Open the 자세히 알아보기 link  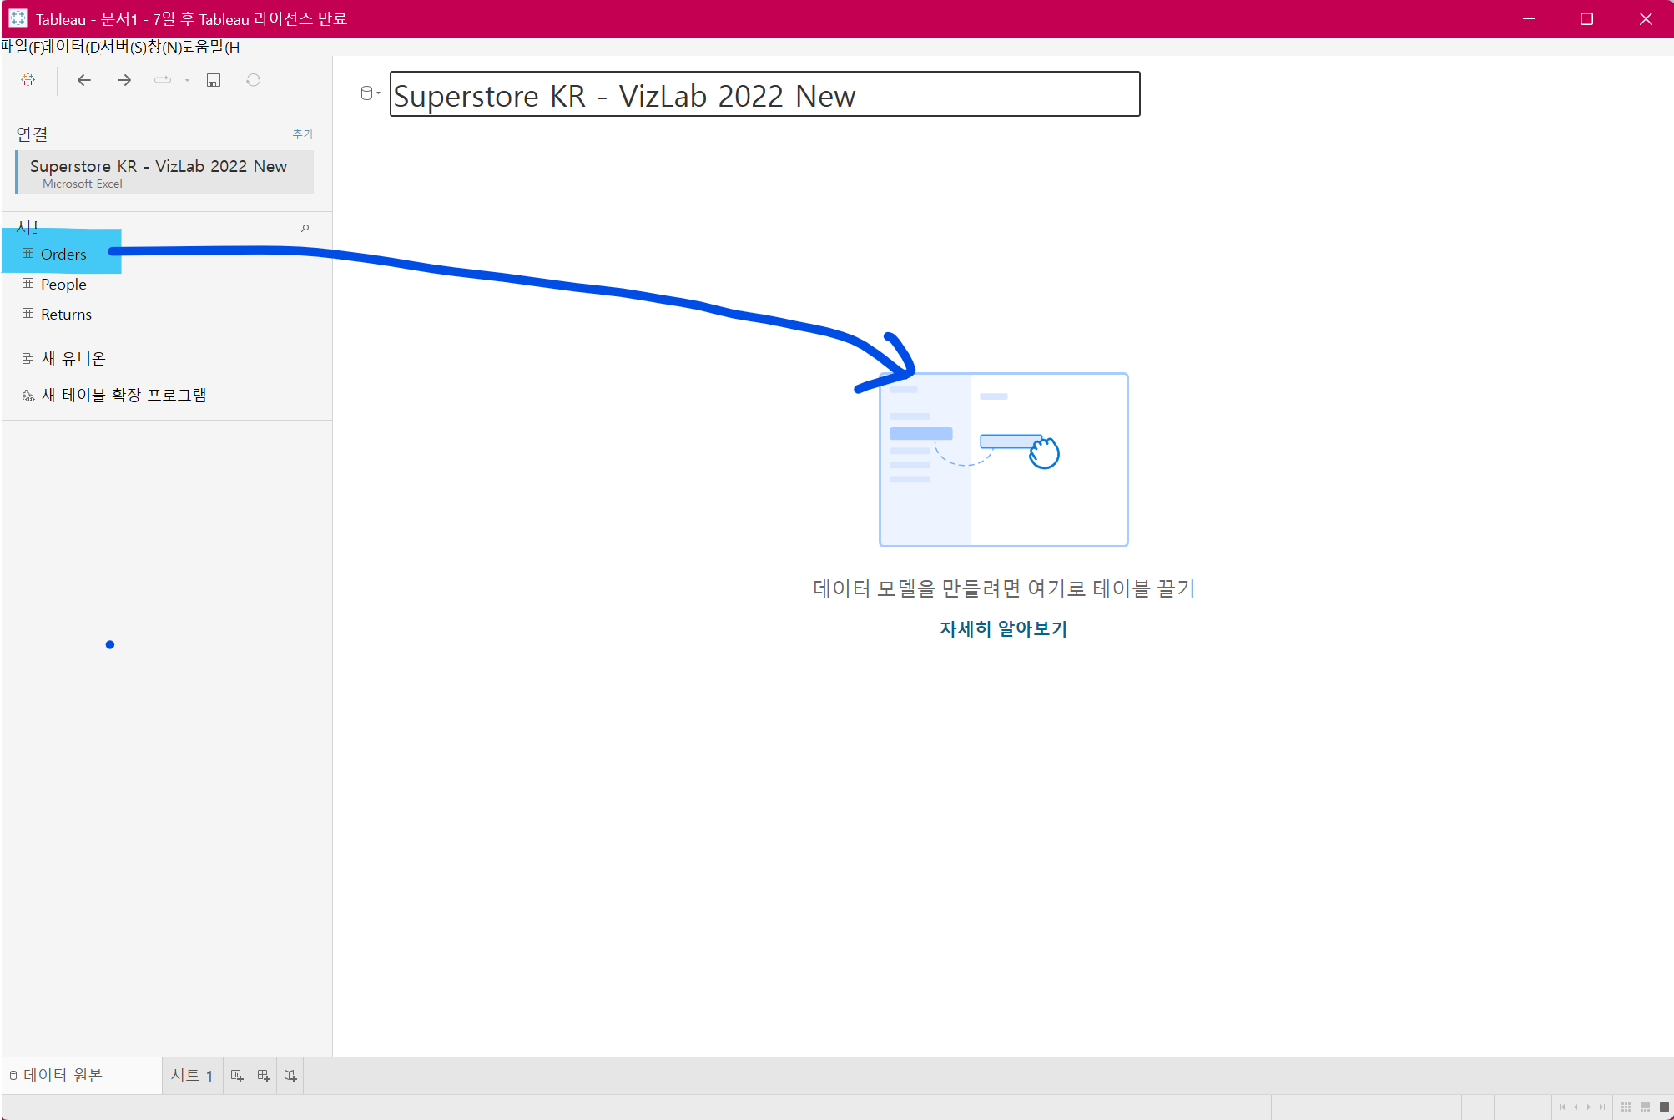[x=1003, y=628]
